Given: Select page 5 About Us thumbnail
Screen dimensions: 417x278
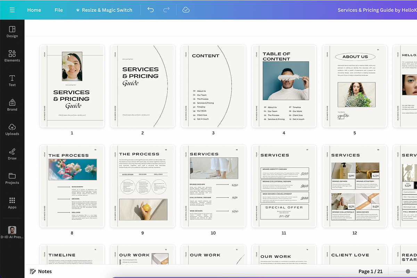Looking at the screenshot, I should coord(354,86).
